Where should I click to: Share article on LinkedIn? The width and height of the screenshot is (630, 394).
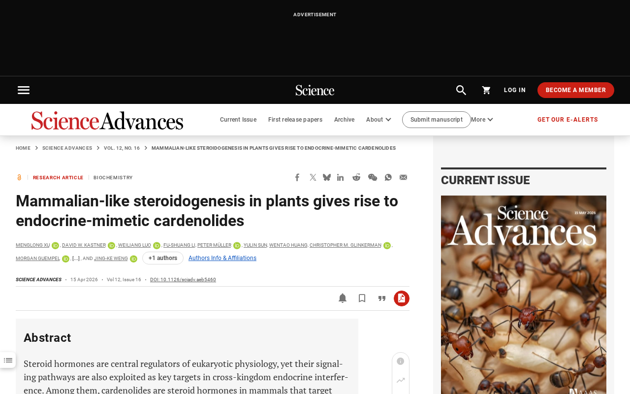[x=341, y=177]
